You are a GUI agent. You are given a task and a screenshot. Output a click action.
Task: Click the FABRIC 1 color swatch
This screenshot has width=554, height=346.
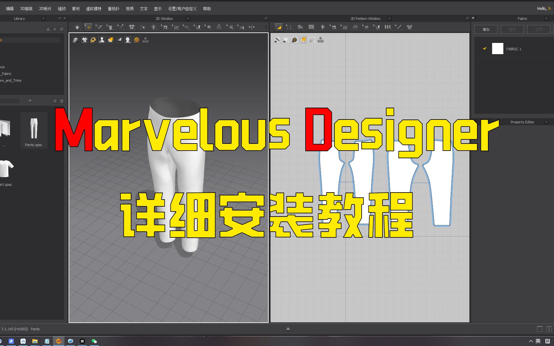click(497, 48)
